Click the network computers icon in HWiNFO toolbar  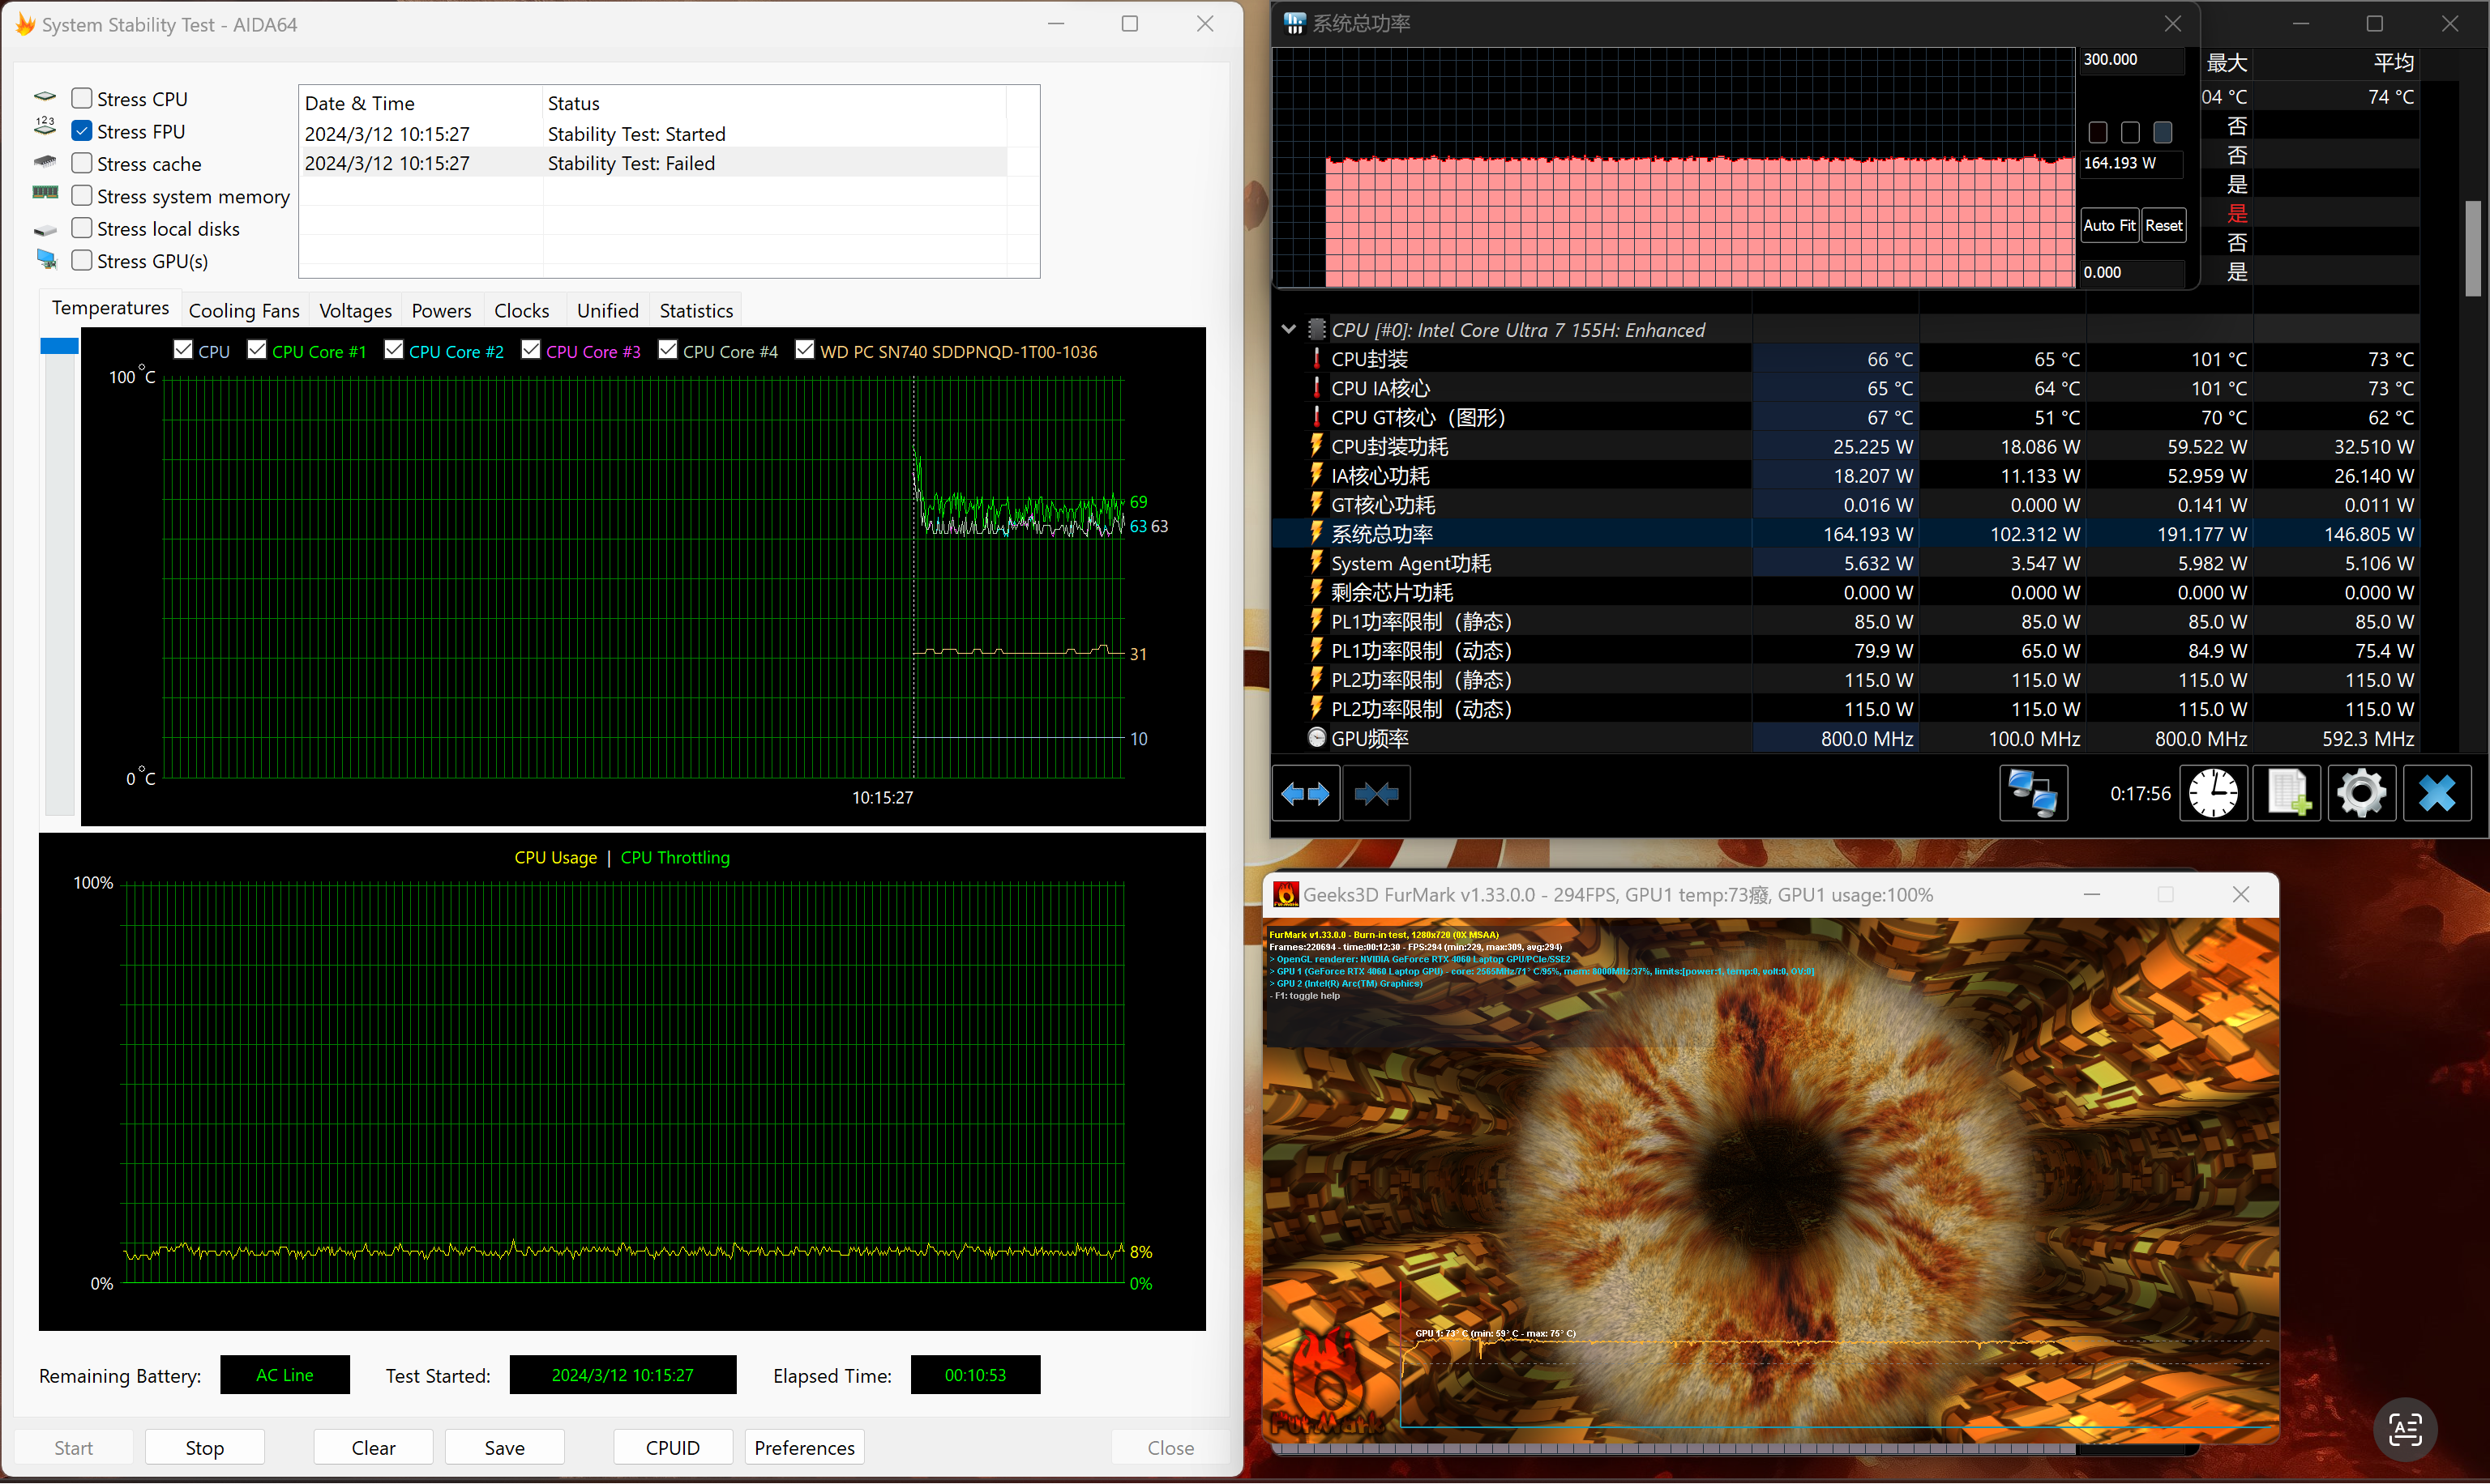[2034, 794]
